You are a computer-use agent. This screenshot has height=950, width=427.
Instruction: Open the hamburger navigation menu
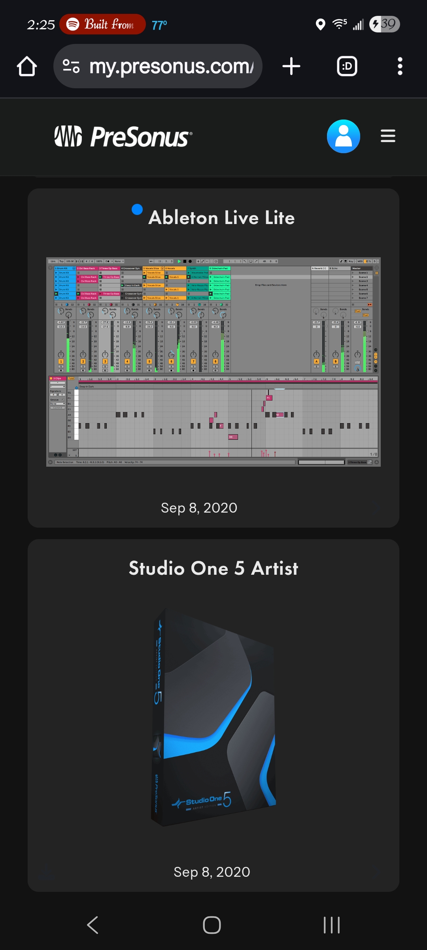coord(388,136)
